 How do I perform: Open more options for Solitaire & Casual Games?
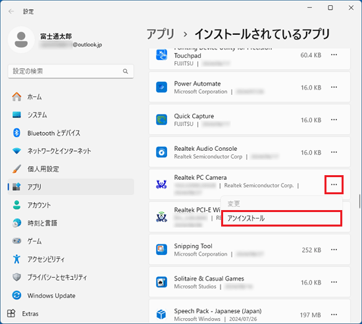(x=334, y=283)
